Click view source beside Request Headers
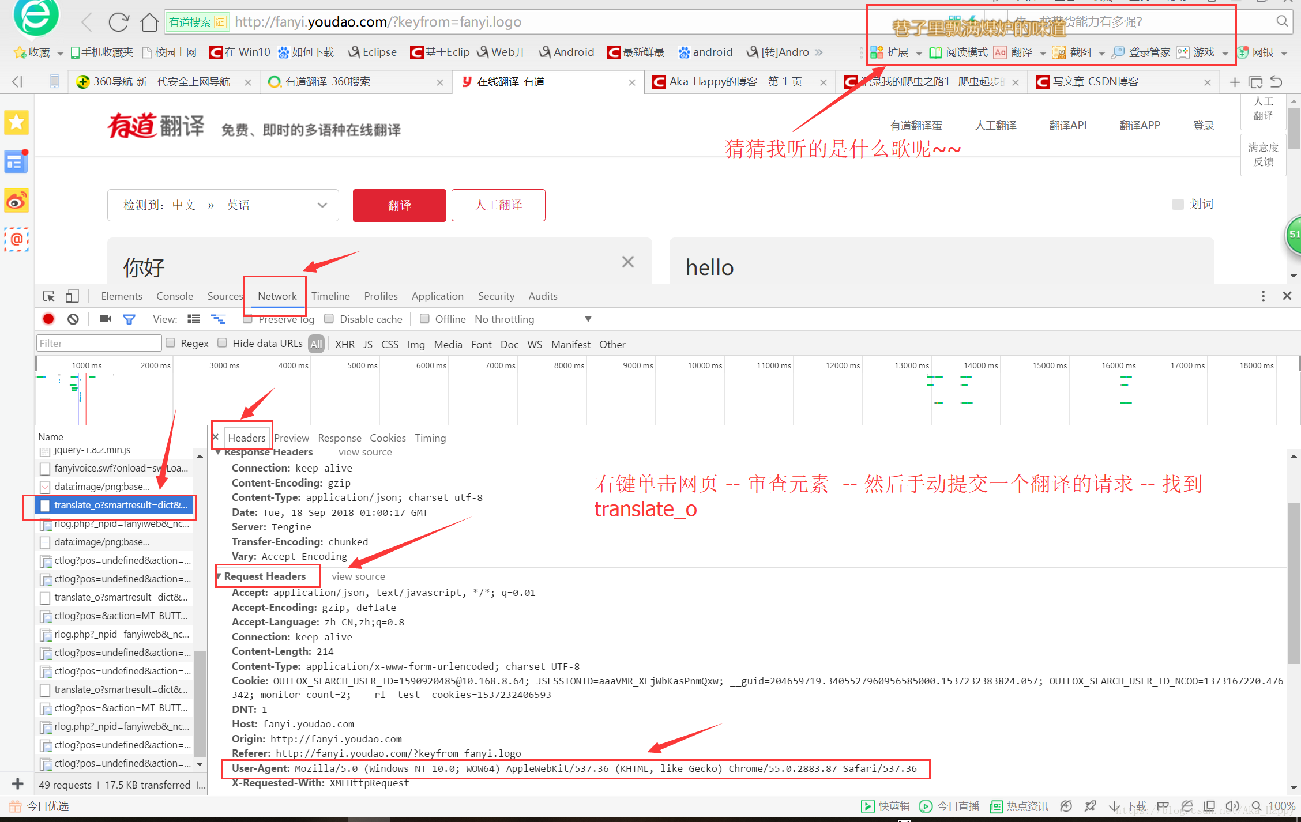Image resolution: width=1301 pixels, height=822 pixels. pyautogui.click(x=358, y=576)
